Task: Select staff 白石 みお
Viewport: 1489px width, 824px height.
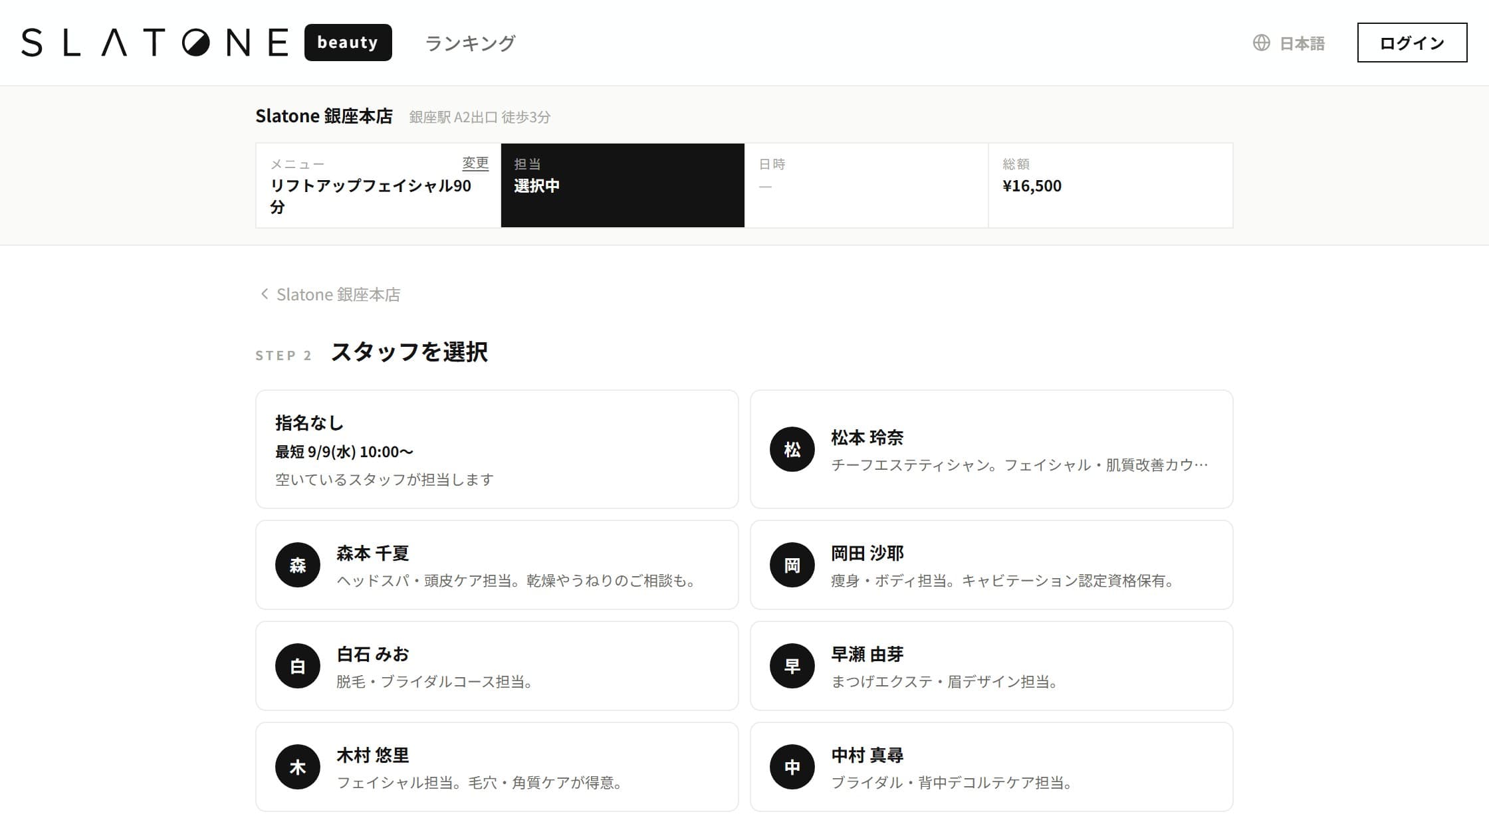Action: pos(497,666)
